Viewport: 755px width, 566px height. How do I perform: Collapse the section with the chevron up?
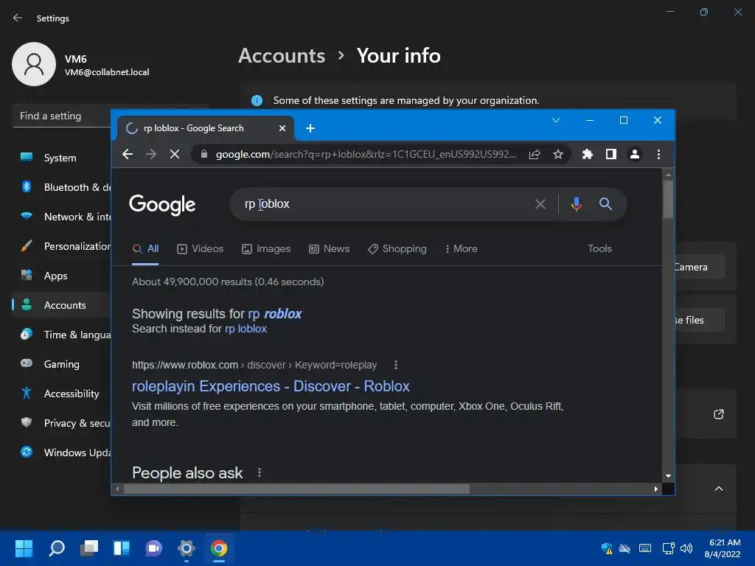(x=718, y=489)
